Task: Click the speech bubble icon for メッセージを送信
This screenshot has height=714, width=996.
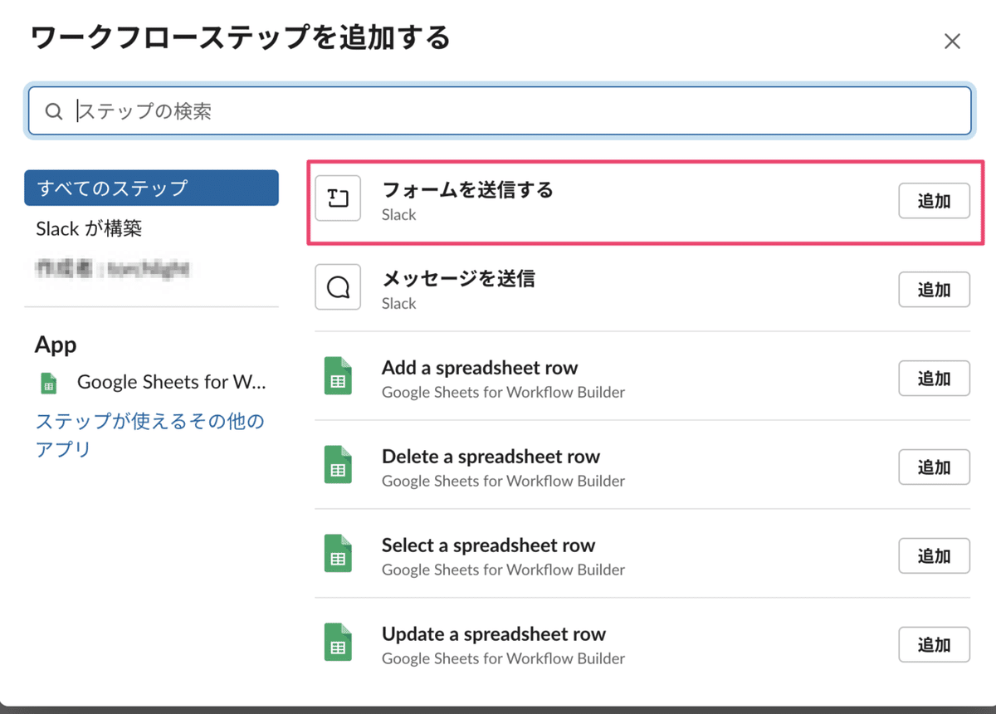Action: (338, 287)
